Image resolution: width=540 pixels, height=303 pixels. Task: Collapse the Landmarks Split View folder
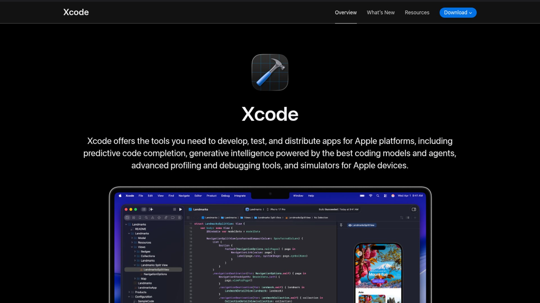[135, 265]
